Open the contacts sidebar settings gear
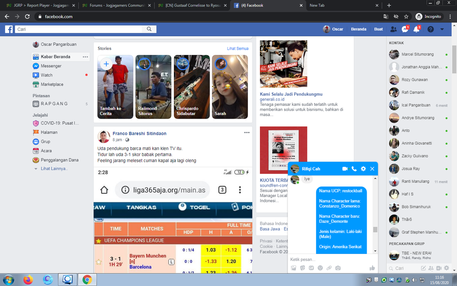The width and height of the screenshot is (457, 286). tap(446, 268)
